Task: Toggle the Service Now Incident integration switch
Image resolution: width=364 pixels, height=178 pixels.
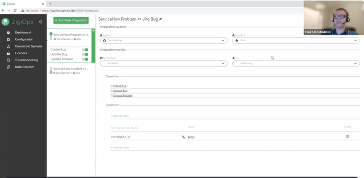Action: 51,70
